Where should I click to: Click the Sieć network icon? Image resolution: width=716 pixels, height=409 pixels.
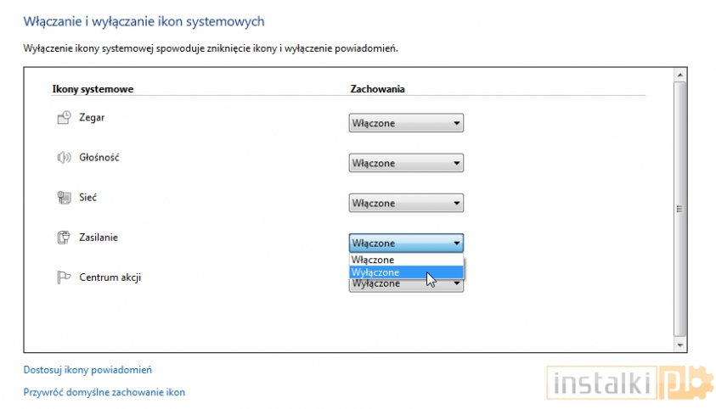(63, 198)
